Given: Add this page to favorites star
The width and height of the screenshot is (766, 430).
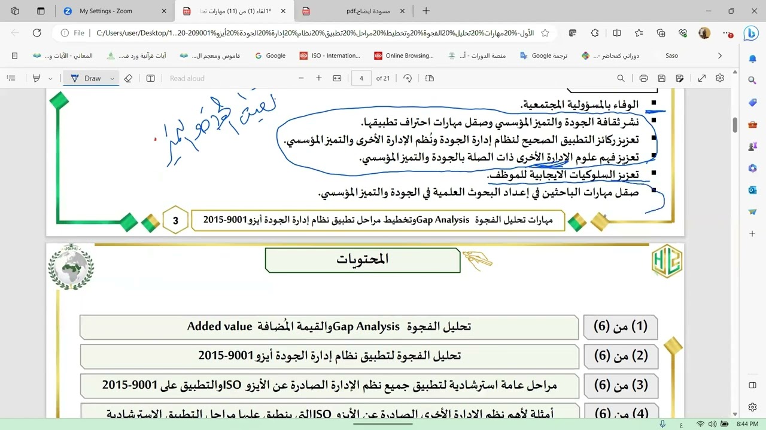Looking at the screenshot, I should click(x=545, y=33).
